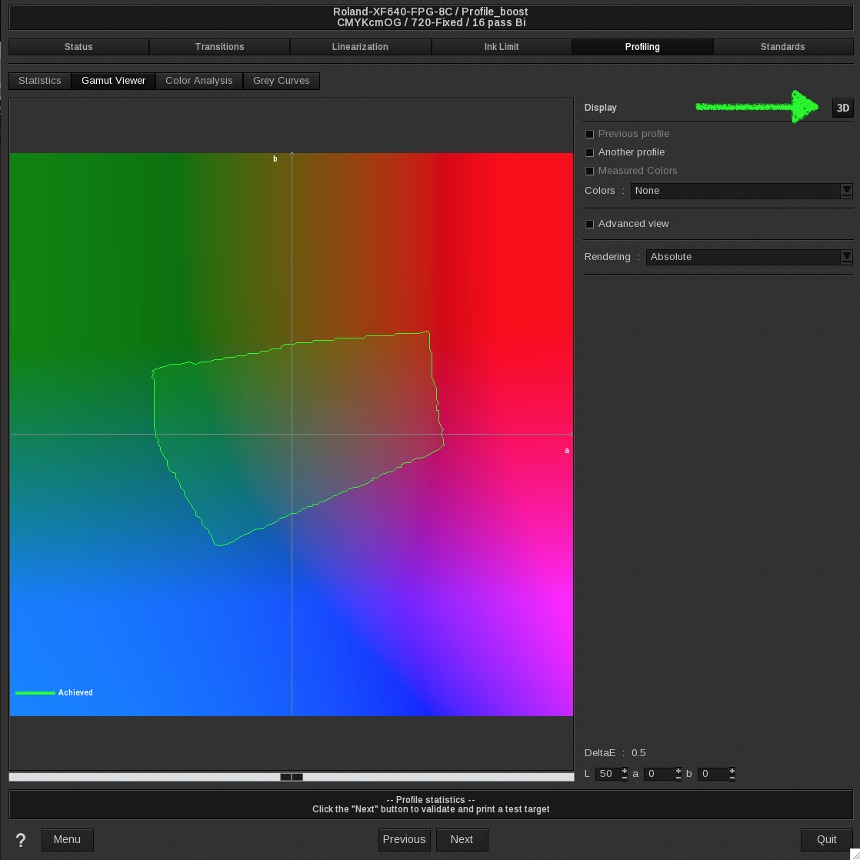Increment the L value with its up arrow

623,771
